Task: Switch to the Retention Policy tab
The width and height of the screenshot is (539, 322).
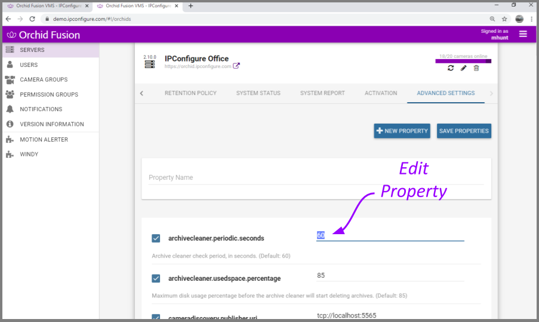Action: [190, 93]
